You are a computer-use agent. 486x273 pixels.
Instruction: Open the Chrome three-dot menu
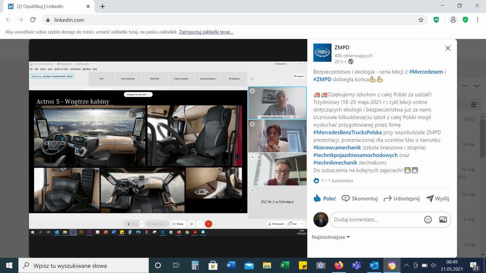pyautogui.click(x=477, y=20)
